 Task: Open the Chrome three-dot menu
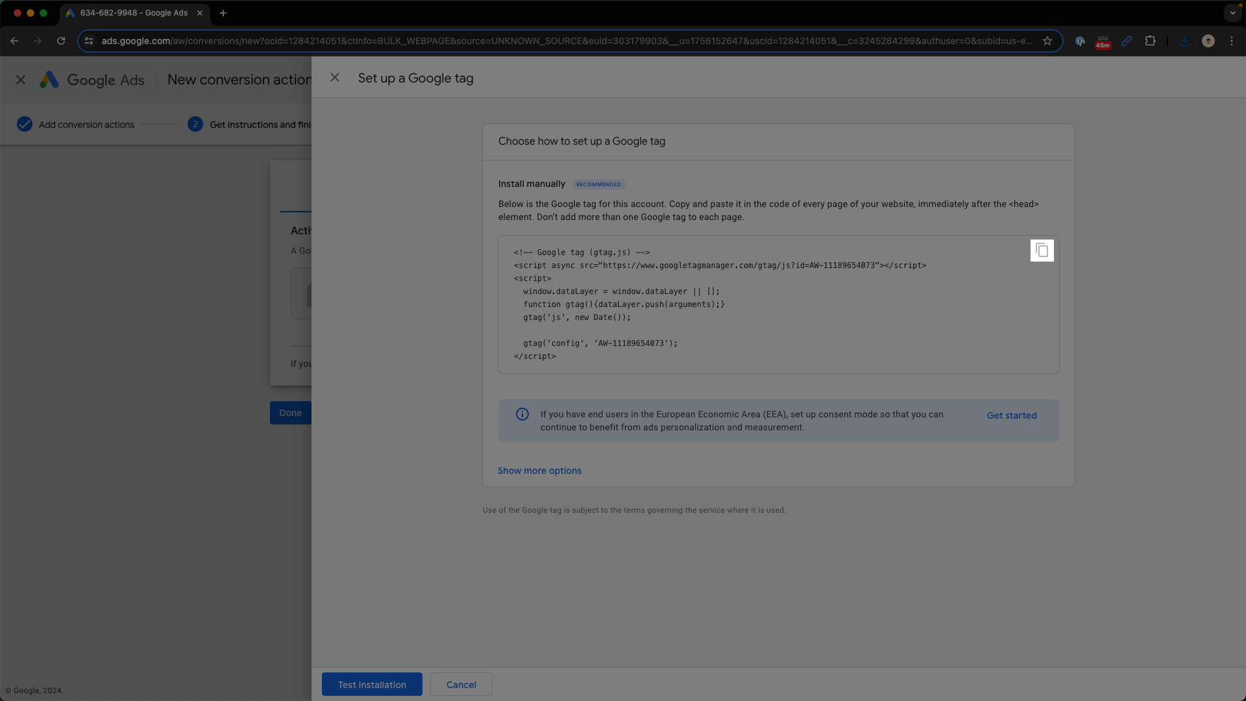[x=1232, y=41]
